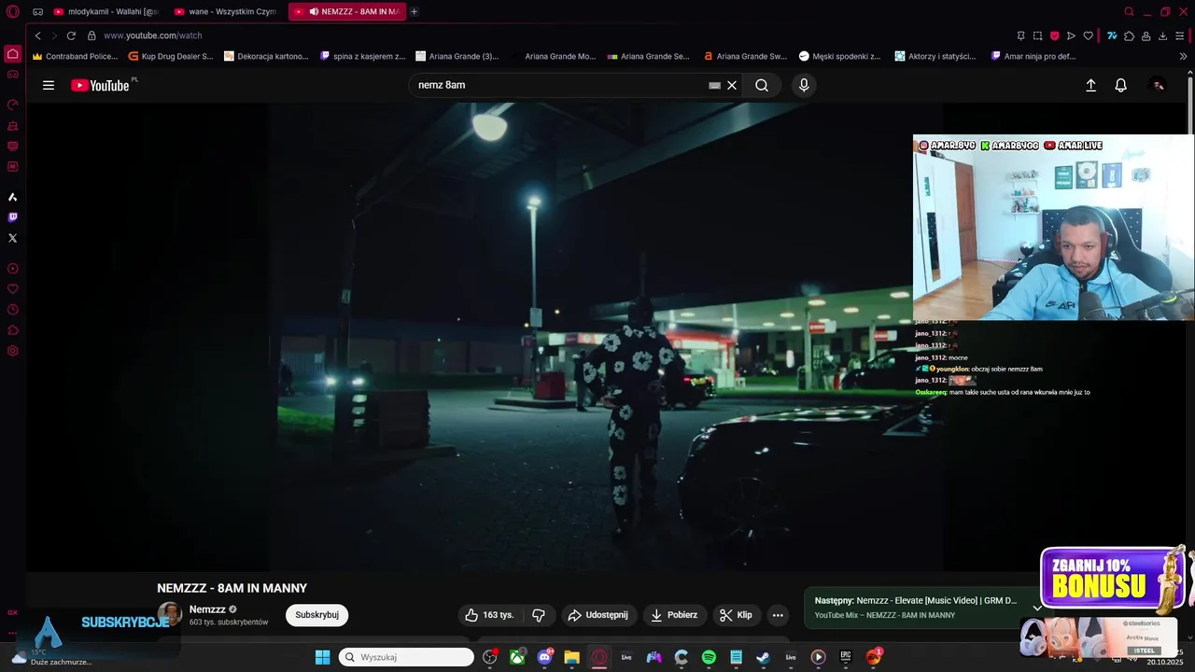Open File Explorer from taskbar
This screenshot has width=1195, height=672.
click(x=571, y=657)
